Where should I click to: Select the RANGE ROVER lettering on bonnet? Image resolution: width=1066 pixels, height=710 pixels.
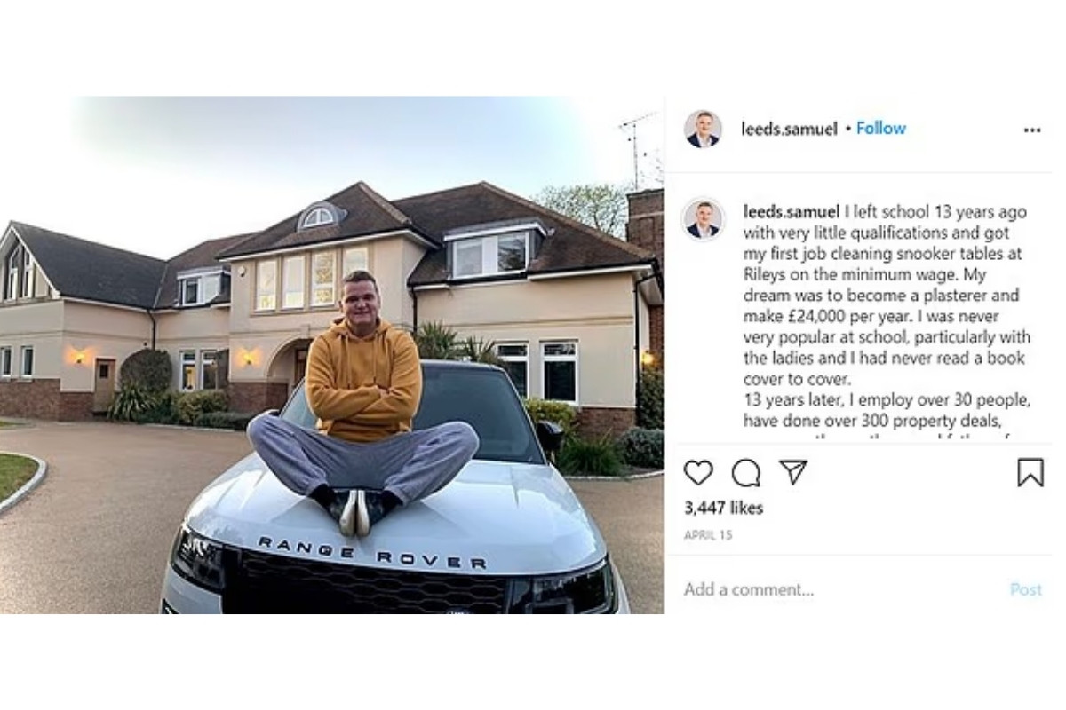[371, 551]
